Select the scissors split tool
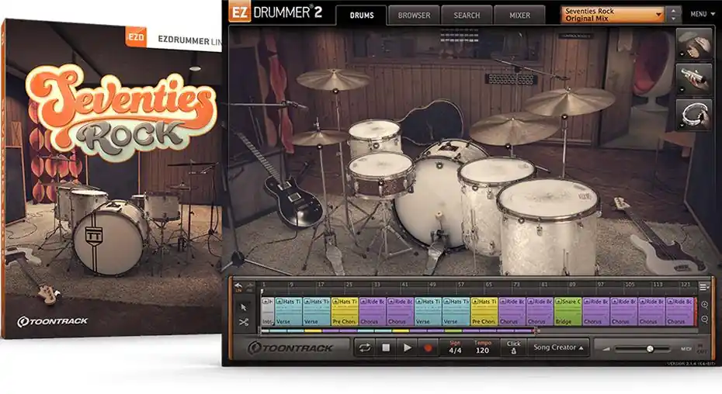This screenshot has height=394, width=722. (244, 322)
